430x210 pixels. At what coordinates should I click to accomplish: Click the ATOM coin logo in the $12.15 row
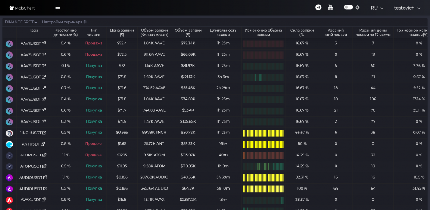(9, 155)
